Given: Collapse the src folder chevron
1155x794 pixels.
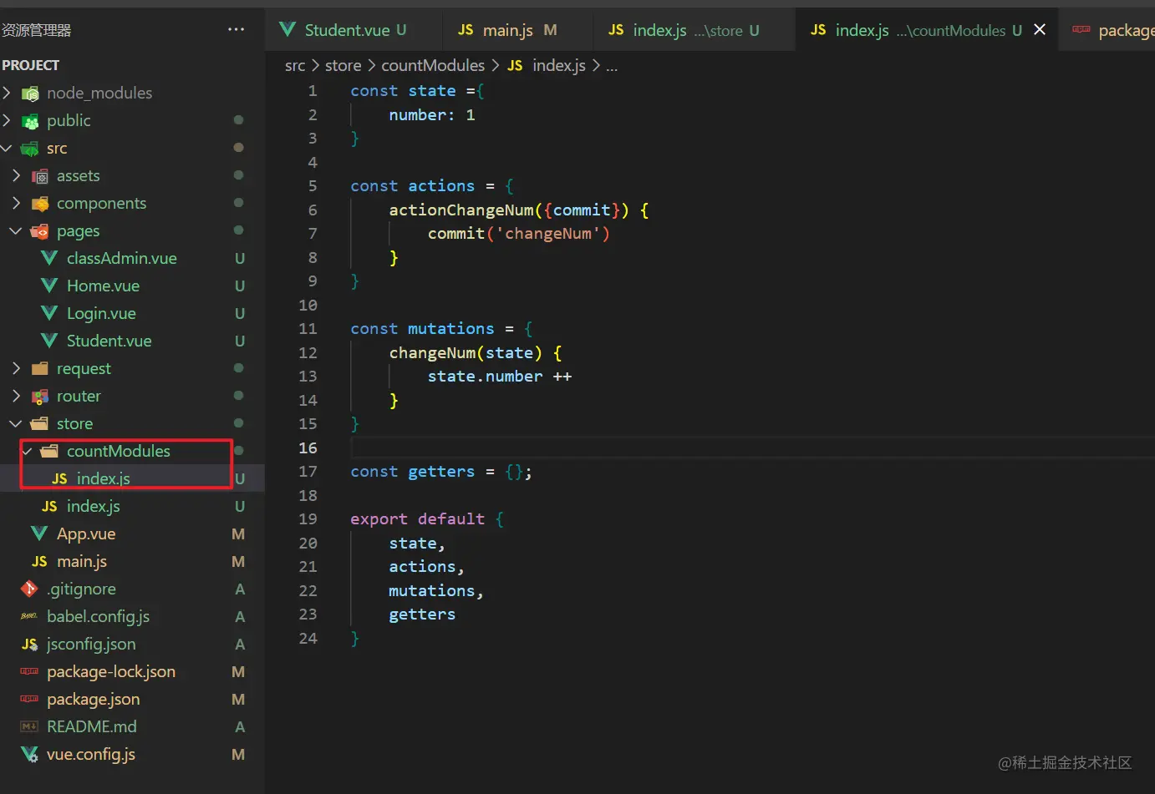Looking at the screenshot, I should pos(7,148).
